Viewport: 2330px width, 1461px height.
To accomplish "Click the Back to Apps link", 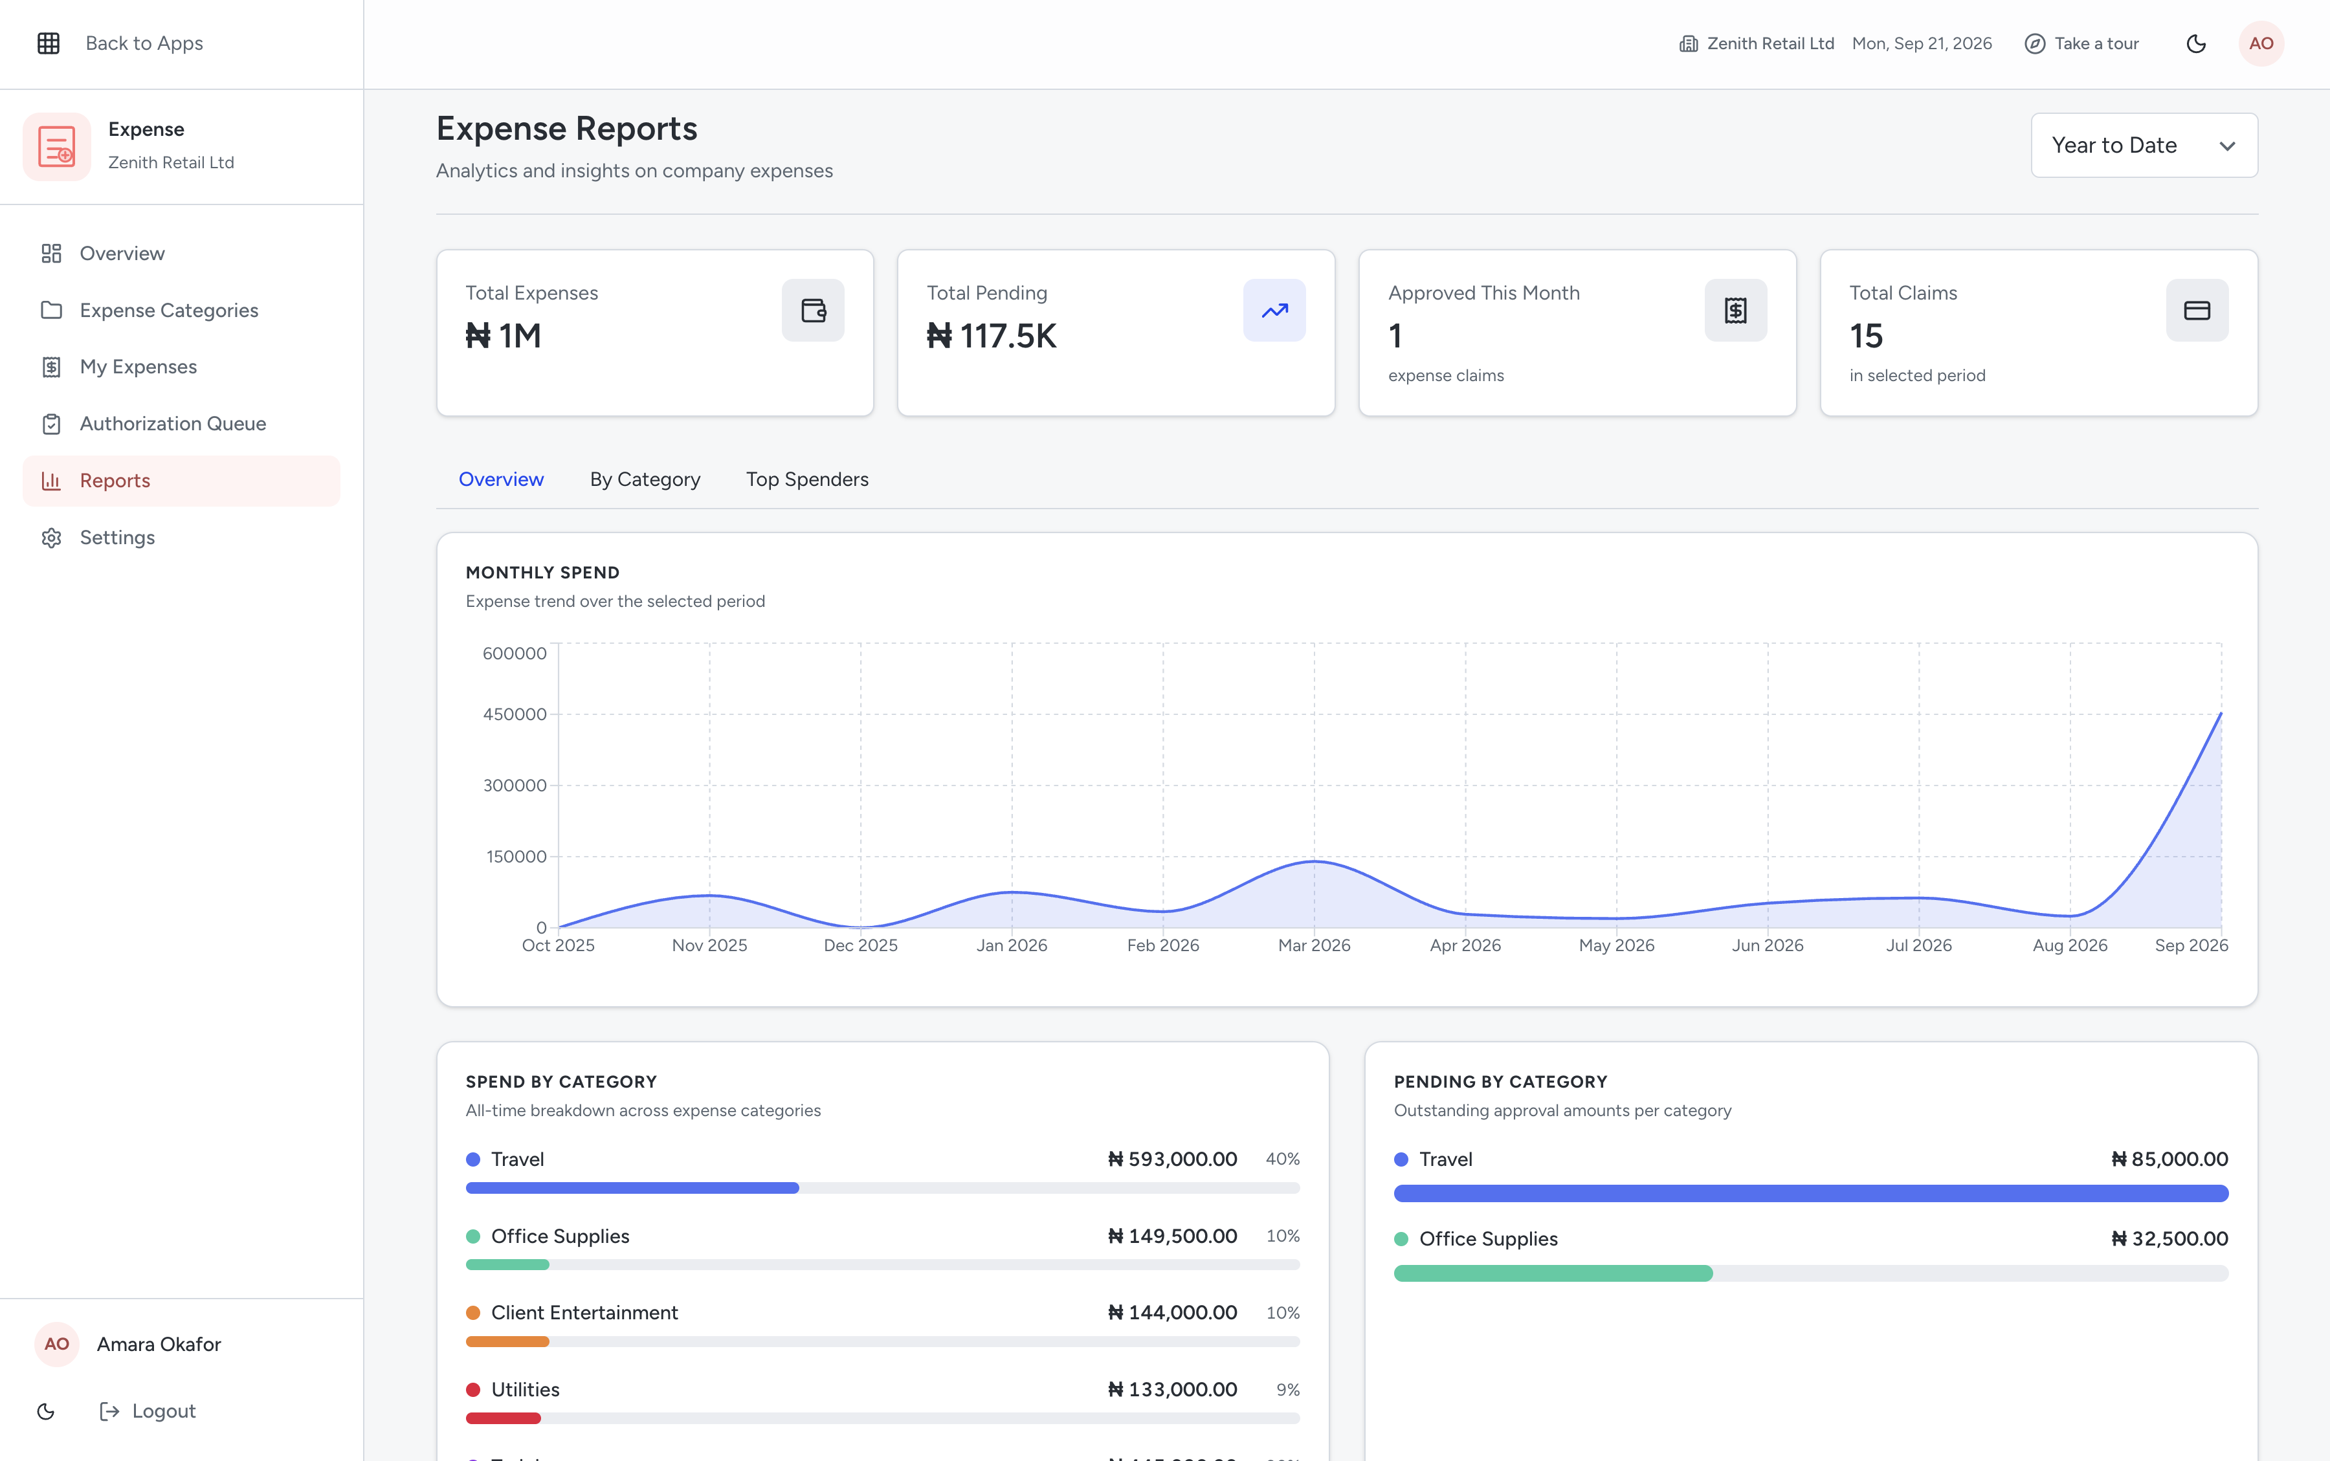I will (x=144, y=43).
